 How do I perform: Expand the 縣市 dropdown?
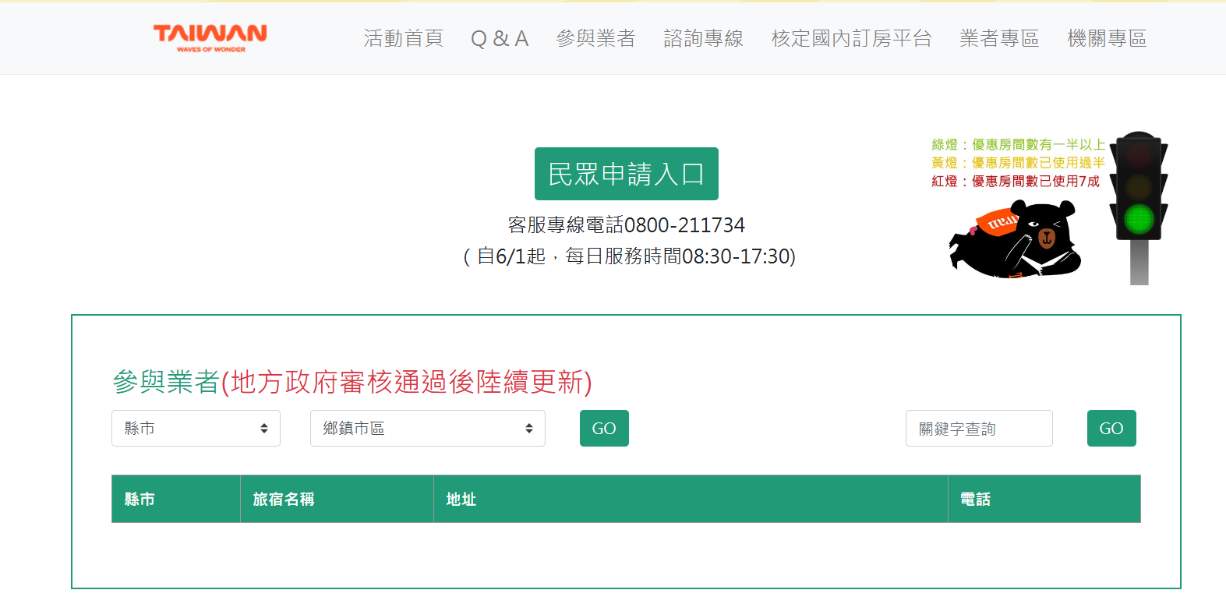(x=196, y=429)
